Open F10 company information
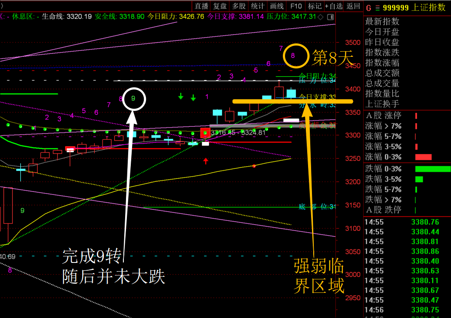 [x=296, y=6]
